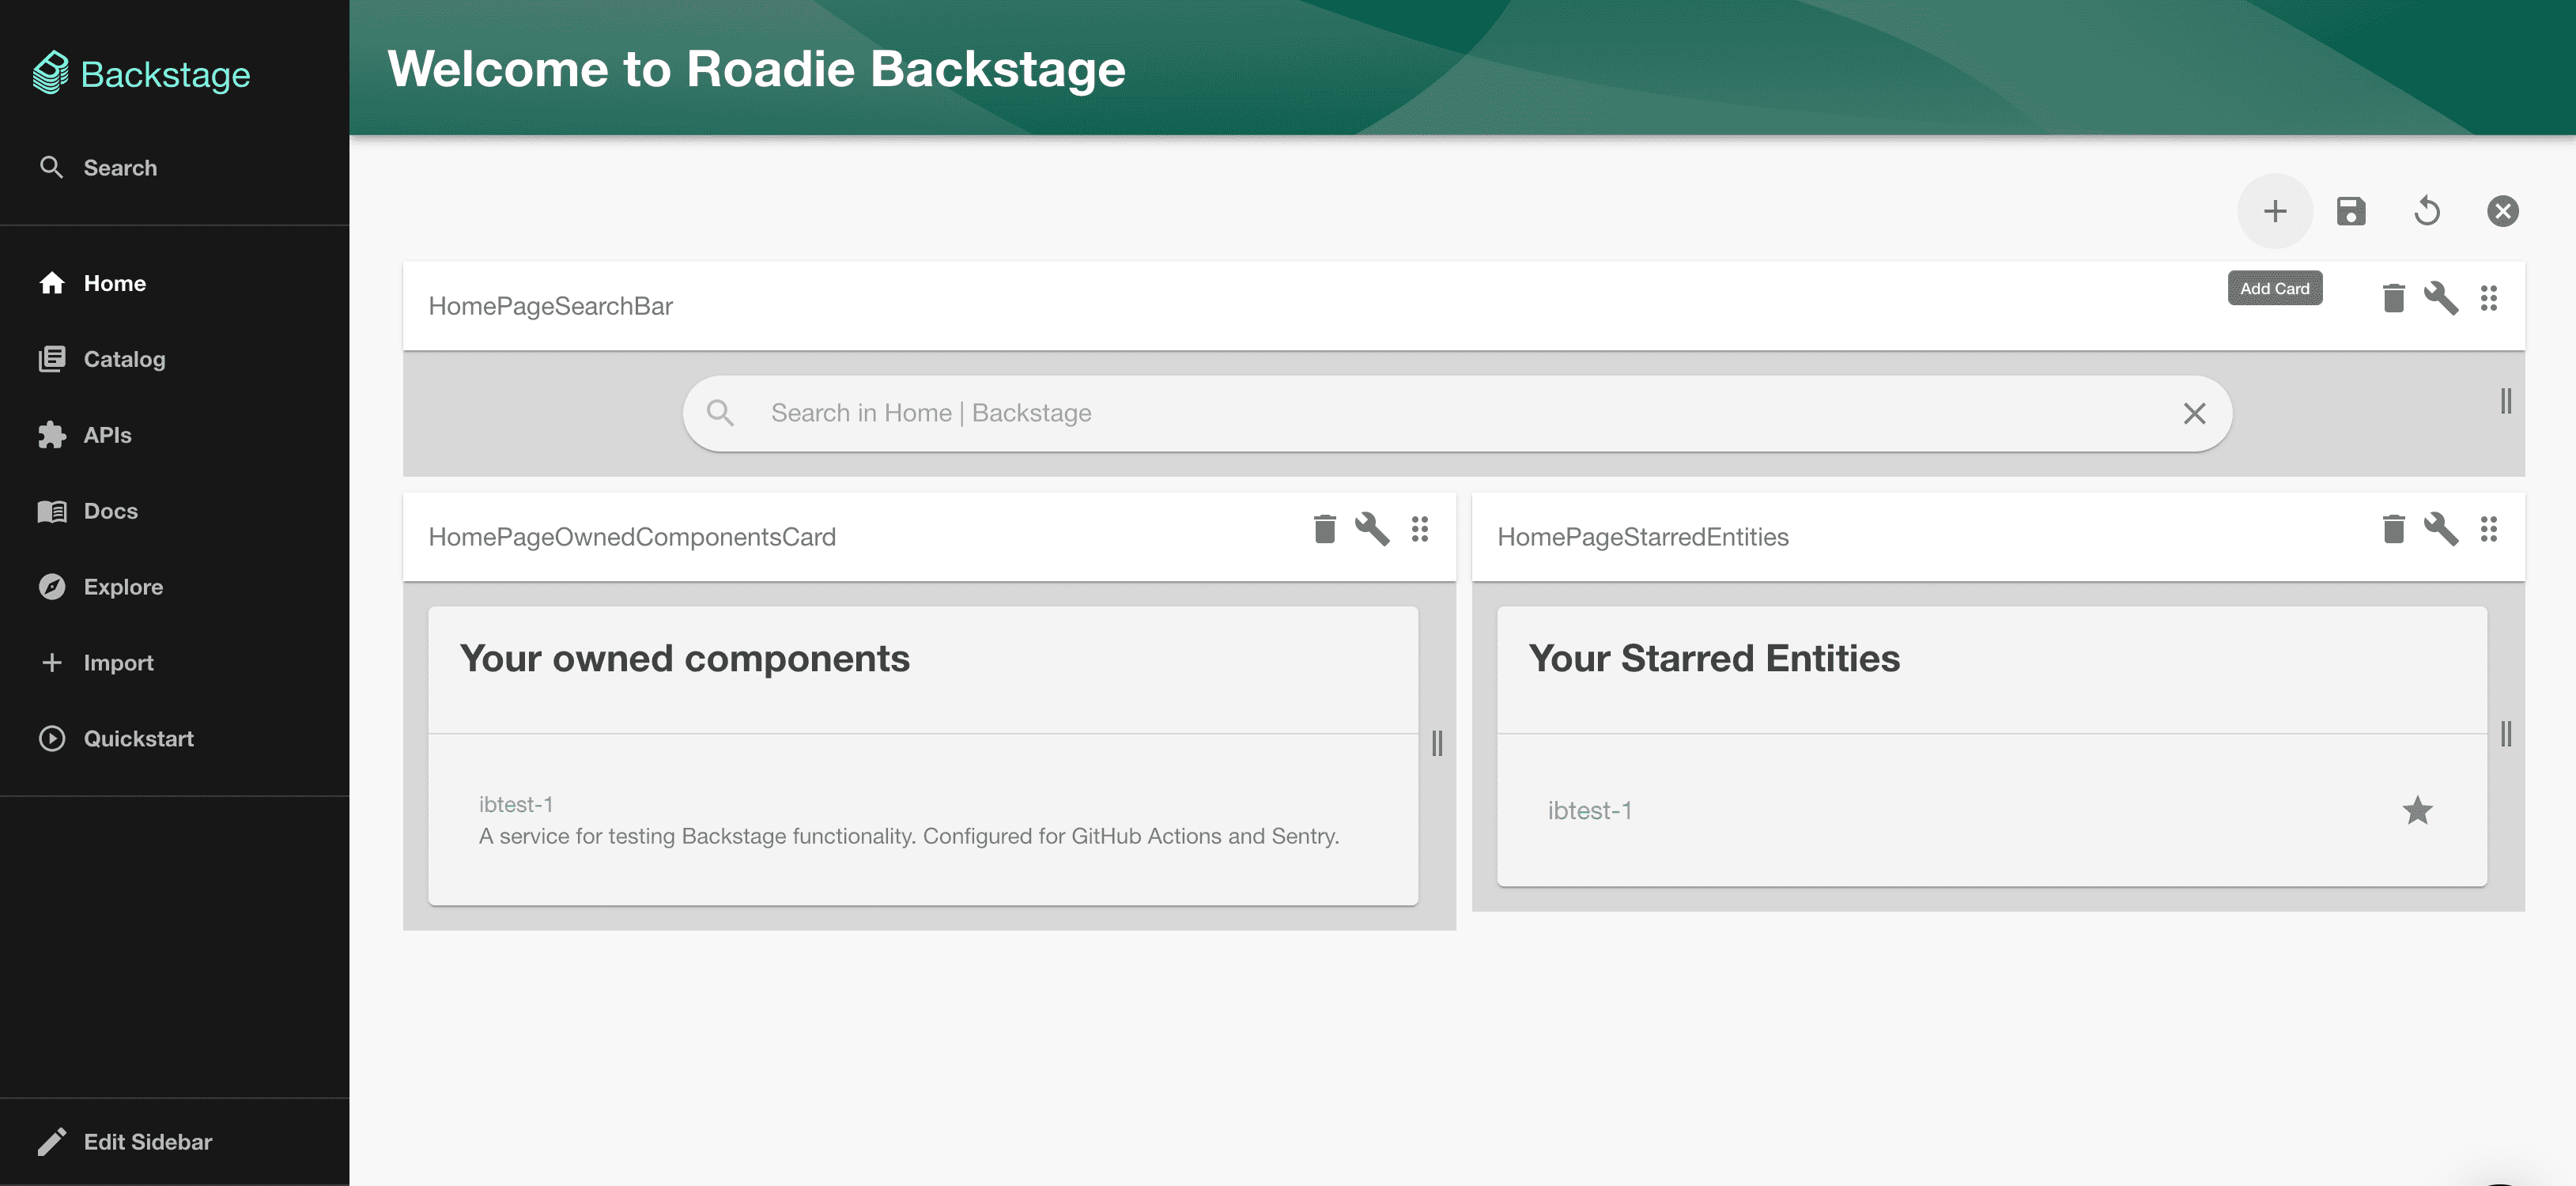Screen dimensions: 2576x1186
Task: Open the Catalog page
Action: [174, 359]
